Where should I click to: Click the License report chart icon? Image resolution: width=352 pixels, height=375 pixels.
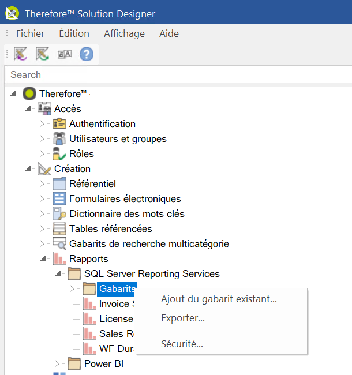[x=89, y=319]
